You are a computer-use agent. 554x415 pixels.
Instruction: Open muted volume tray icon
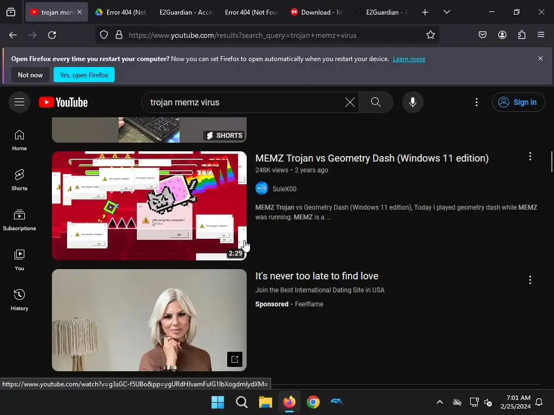click(x=489, y=402)
